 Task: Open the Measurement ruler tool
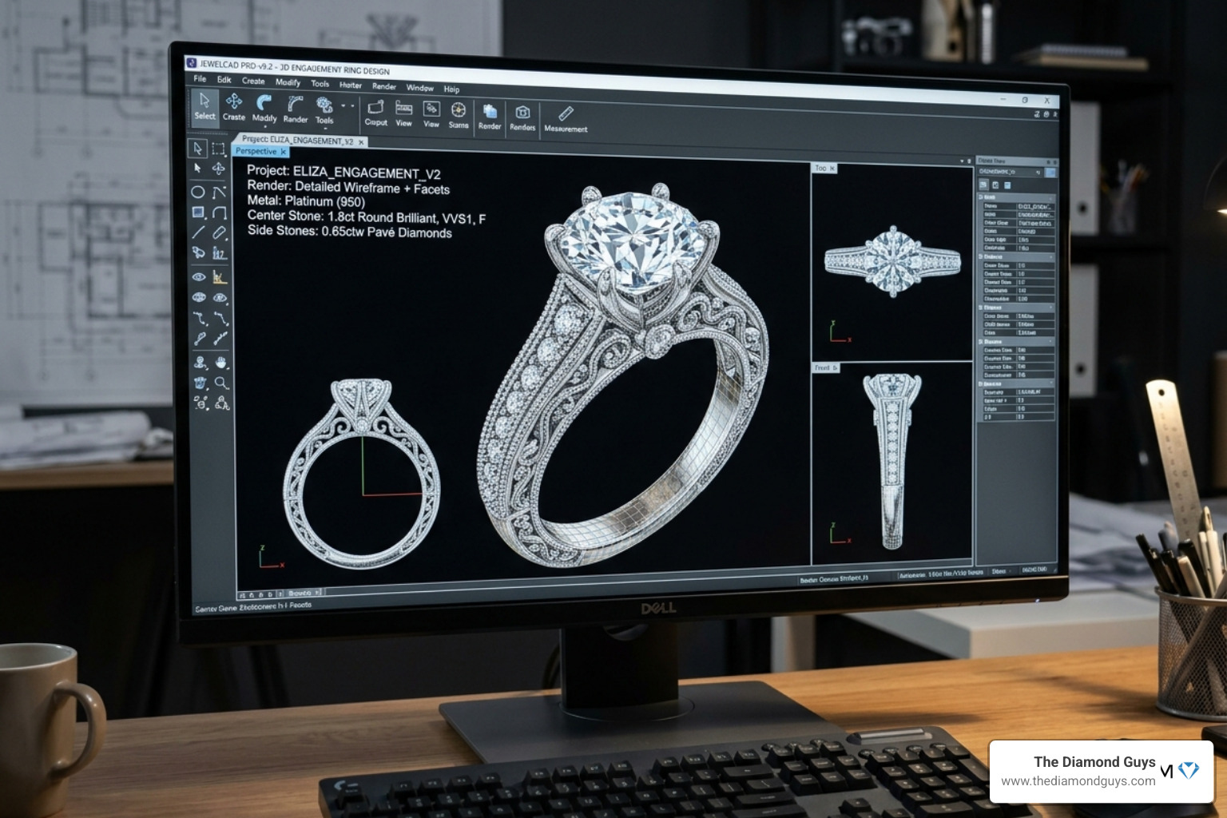[x=566, y=119]
